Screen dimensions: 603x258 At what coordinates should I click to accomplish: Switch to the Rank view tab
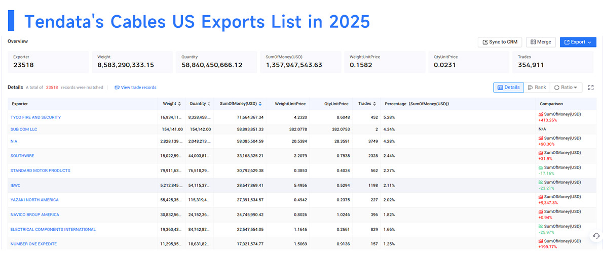point(537,88)
